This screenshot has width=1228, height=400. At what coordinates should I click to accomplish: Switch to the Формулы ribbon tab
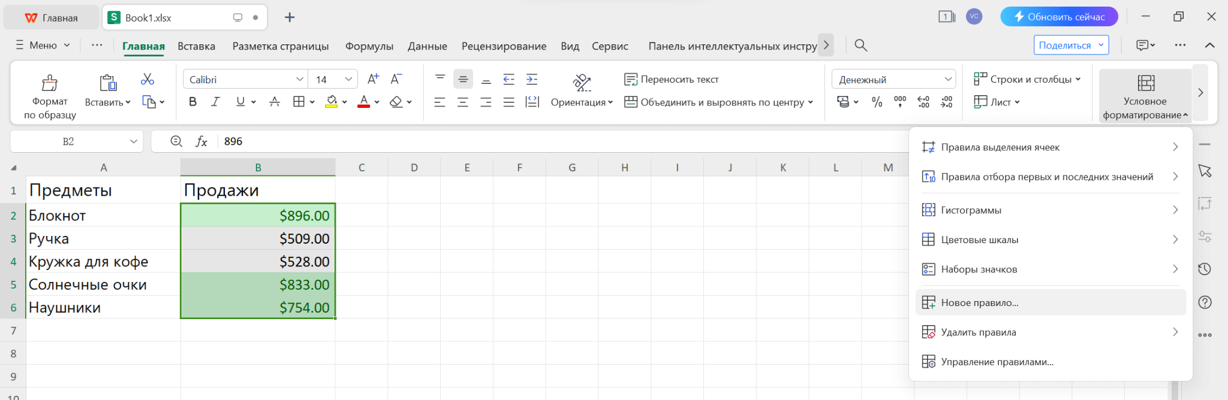click(369, 46)
